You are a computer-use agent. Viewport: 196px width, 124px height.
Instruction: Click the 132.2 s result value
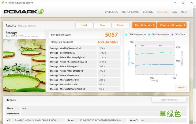point(103,53)
